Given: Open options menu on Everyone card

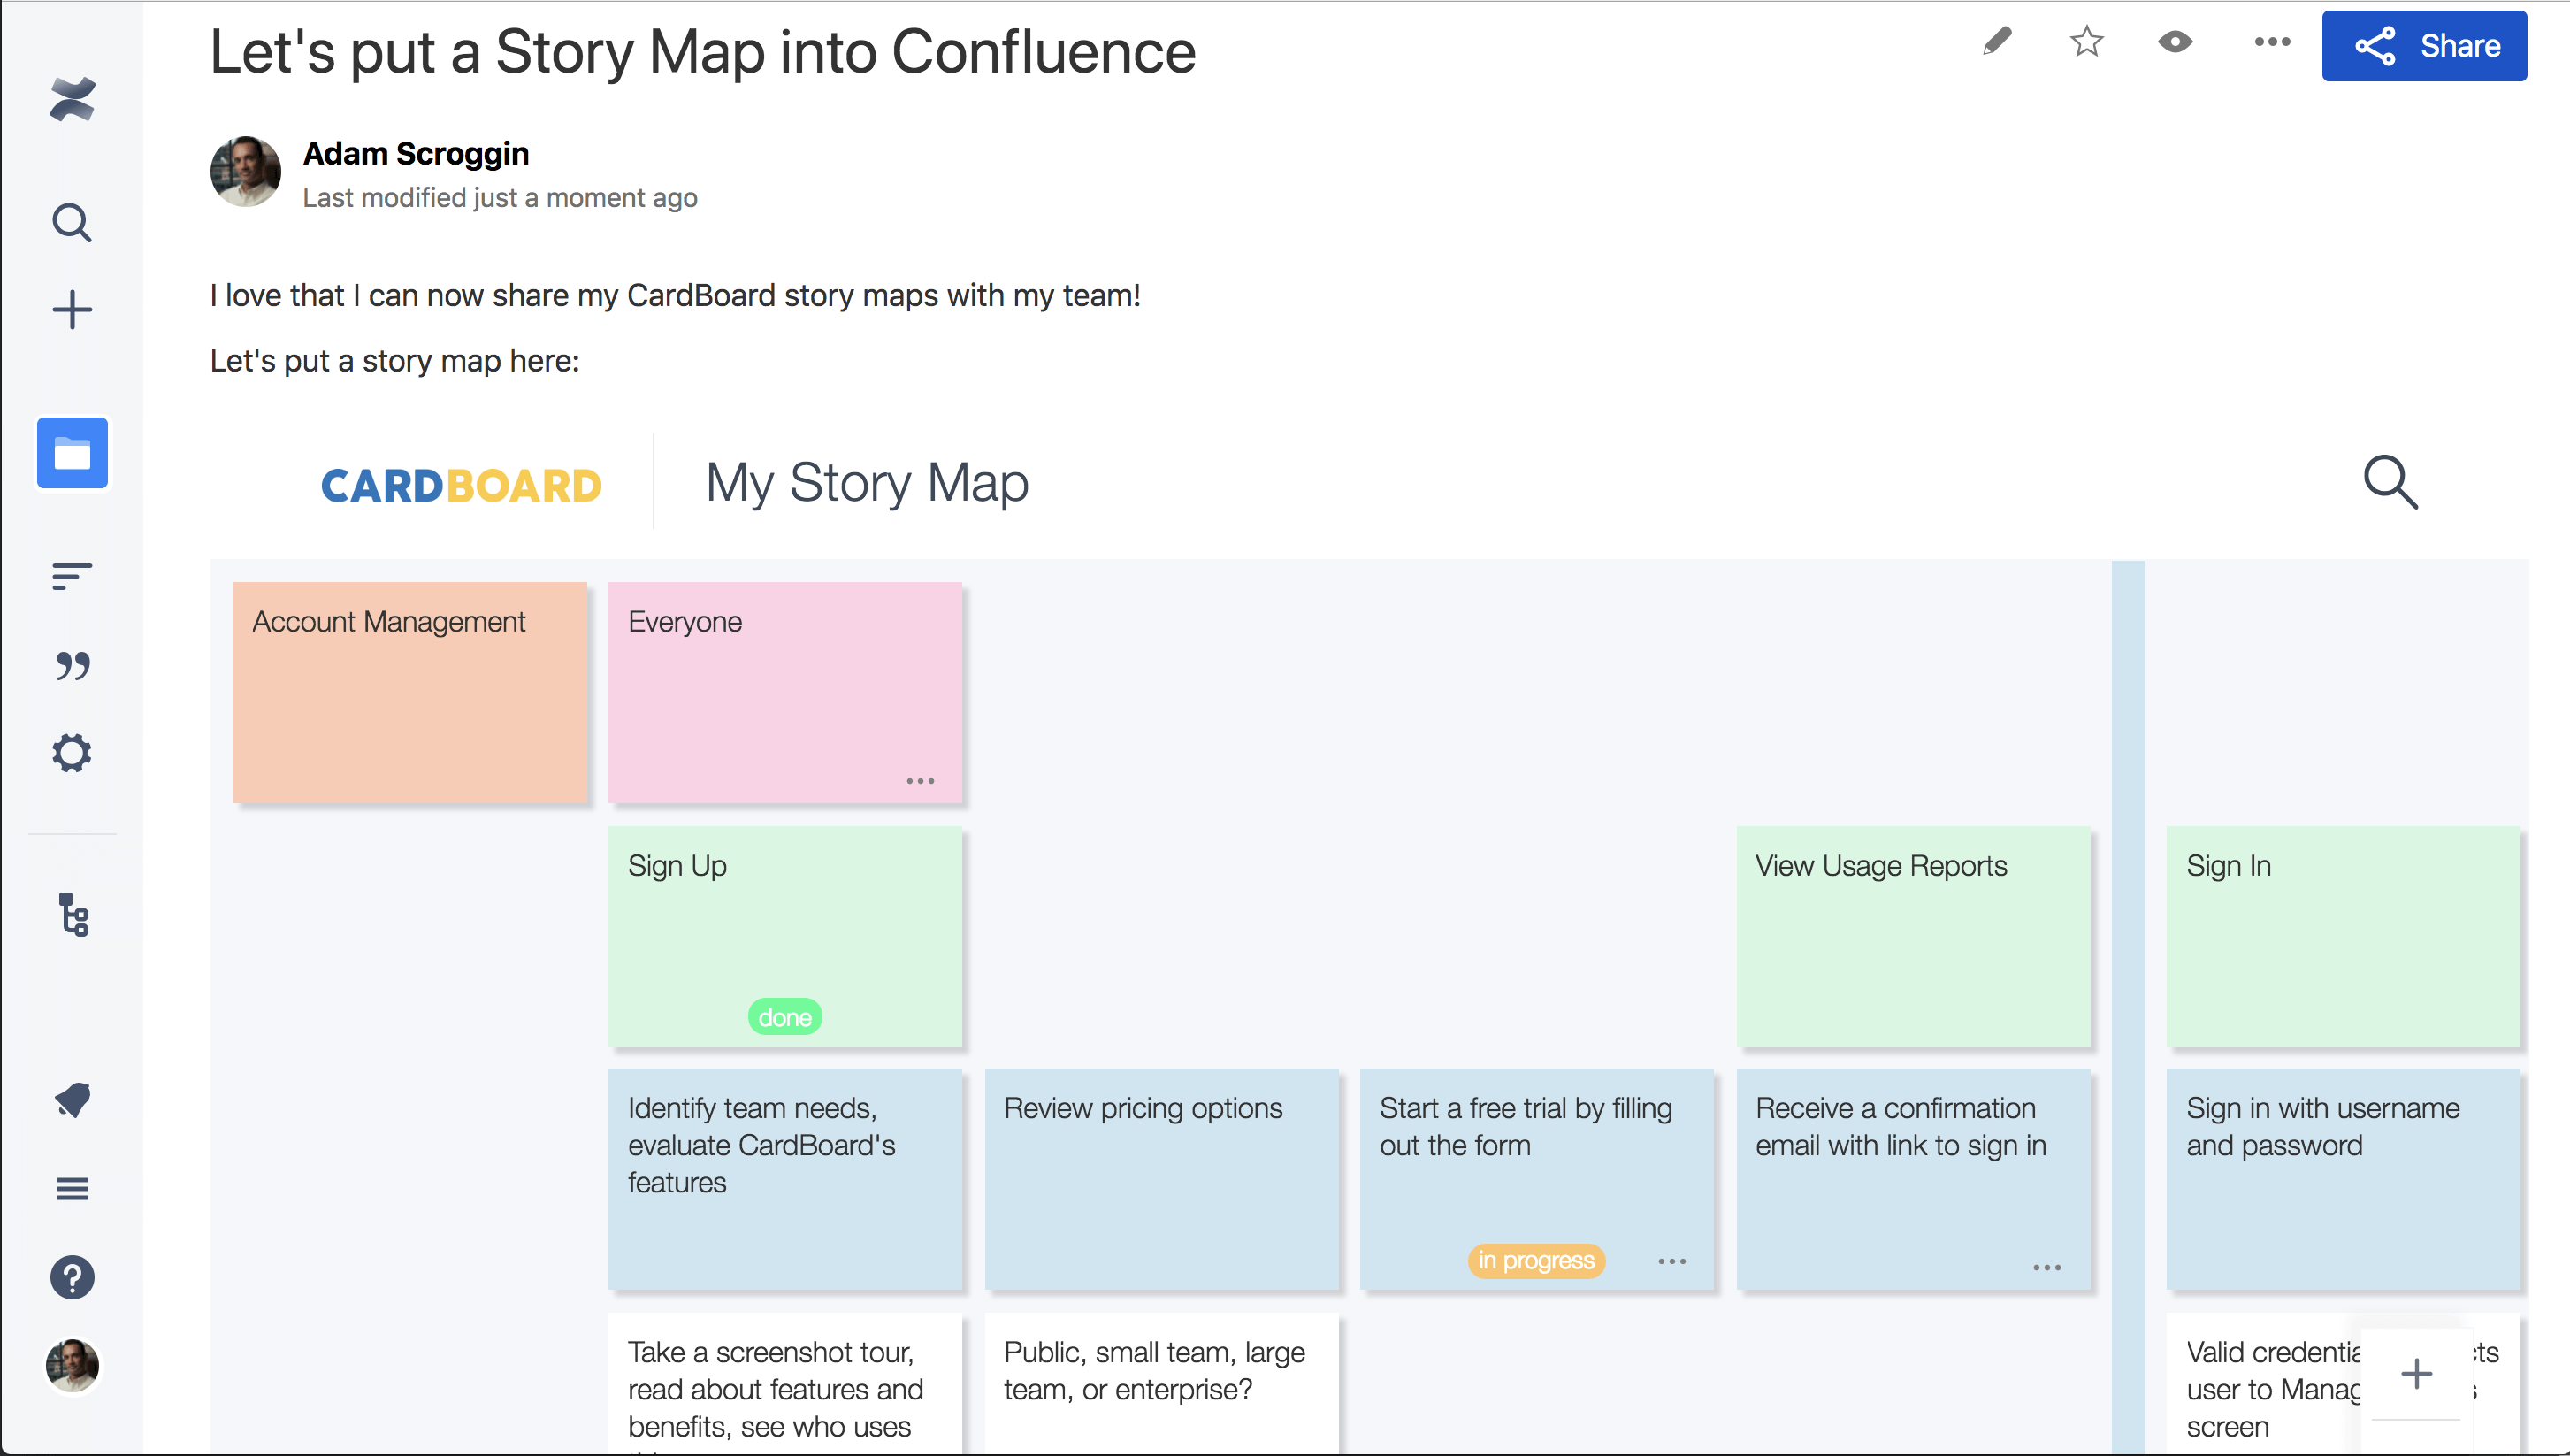Looking at the screenshot, I should coord(920,781).
